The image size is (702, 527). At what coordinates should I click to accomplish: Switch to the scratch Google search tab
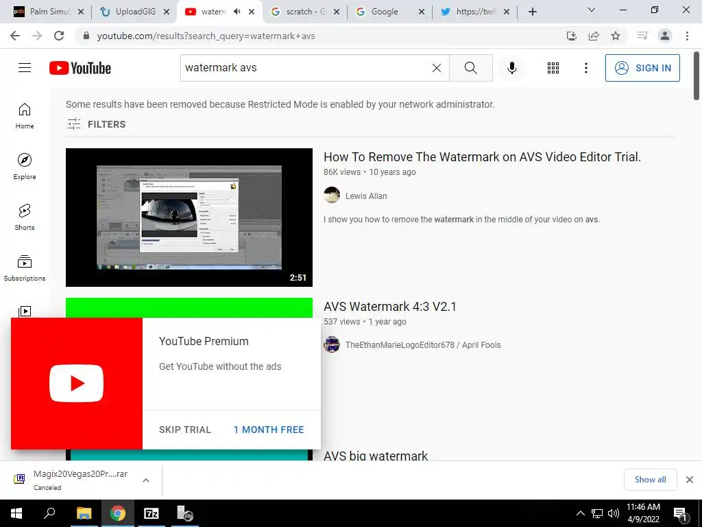tap(305, 12)
